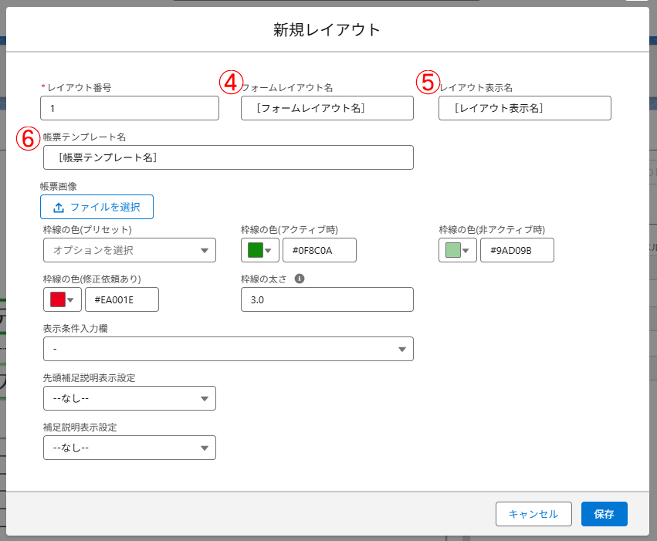The width and height of the screenshot is (657, 541).
Task: Click the レイアウト番号 input field
Action: pos(129,108)
